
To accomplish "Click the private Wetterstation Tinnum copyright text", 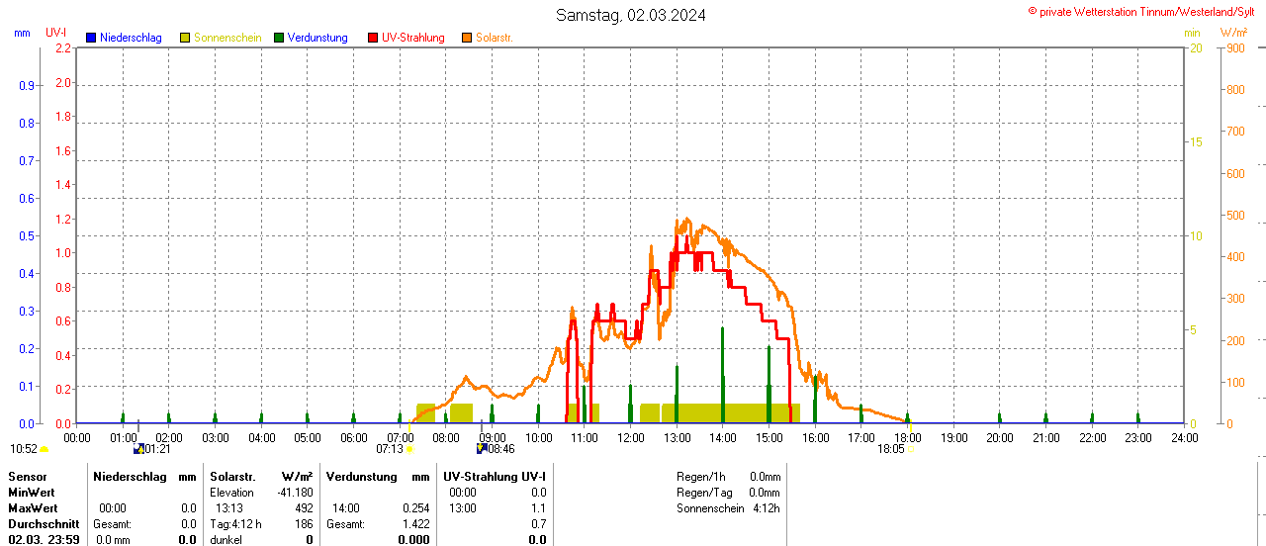I will 1145,11.
